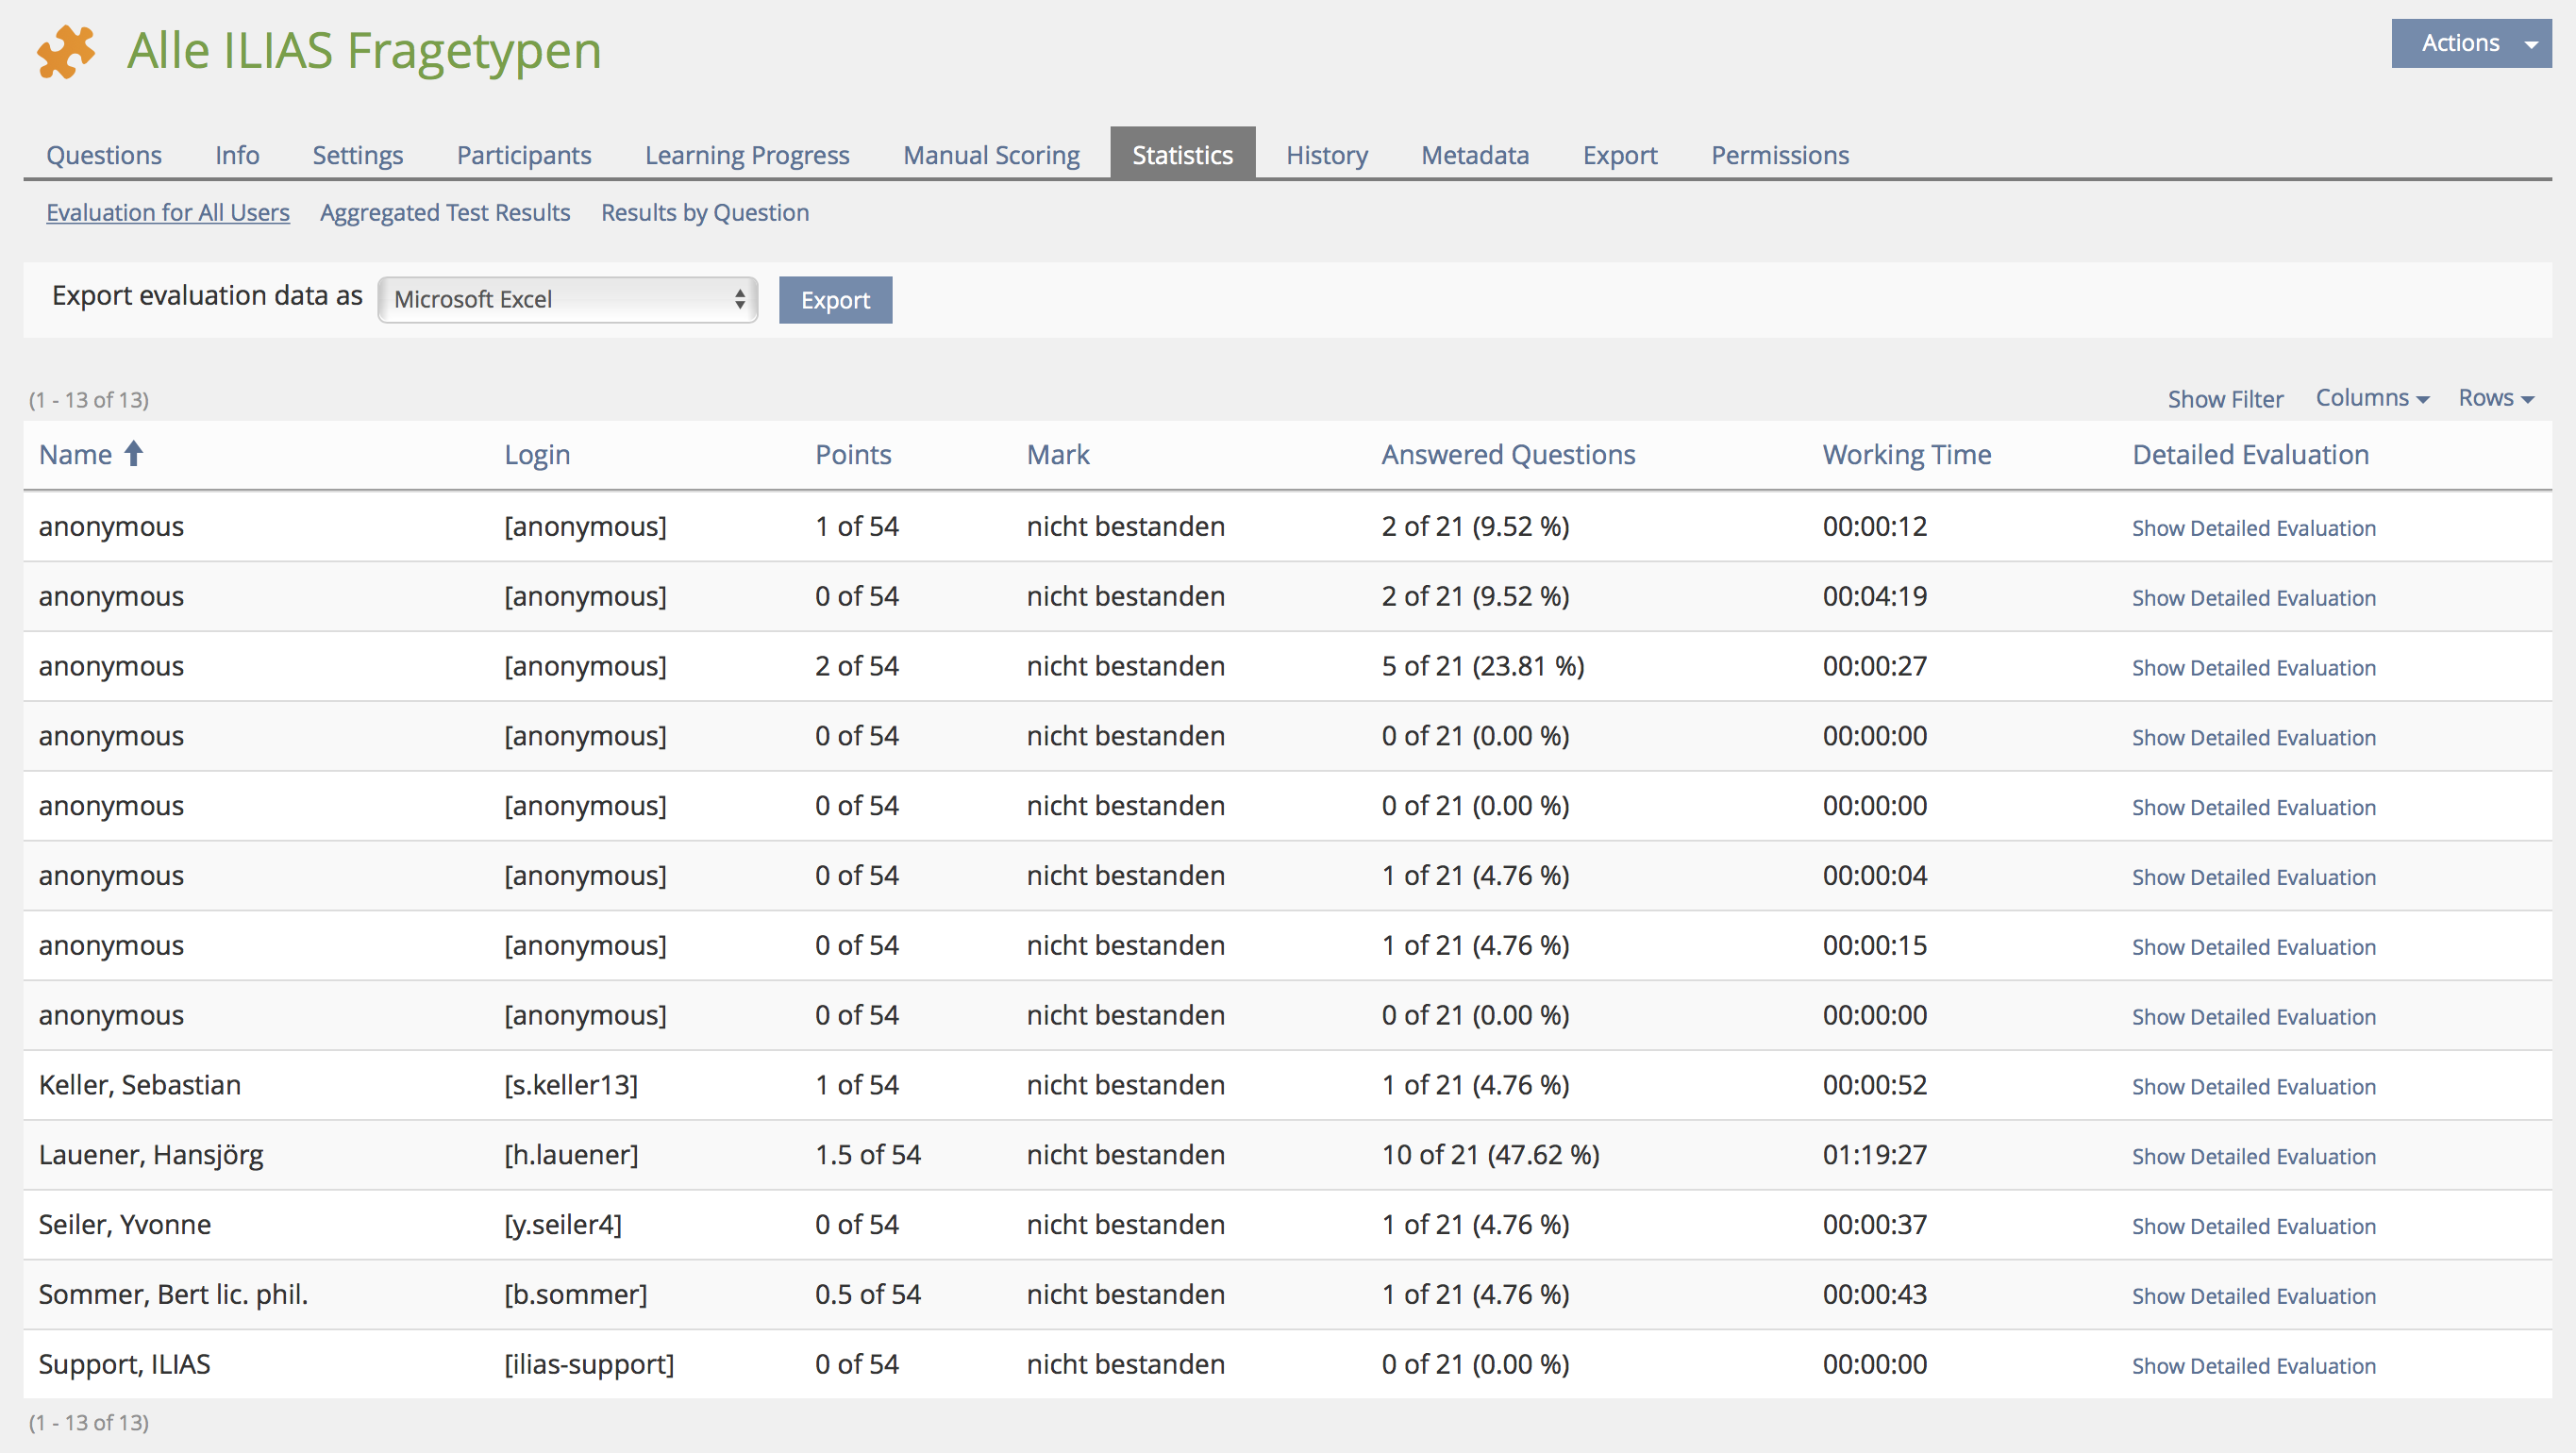The width and height of the screenshot is (2576, 1453).
Task: Sort table by Points column header
Action: tap(852, 454)
